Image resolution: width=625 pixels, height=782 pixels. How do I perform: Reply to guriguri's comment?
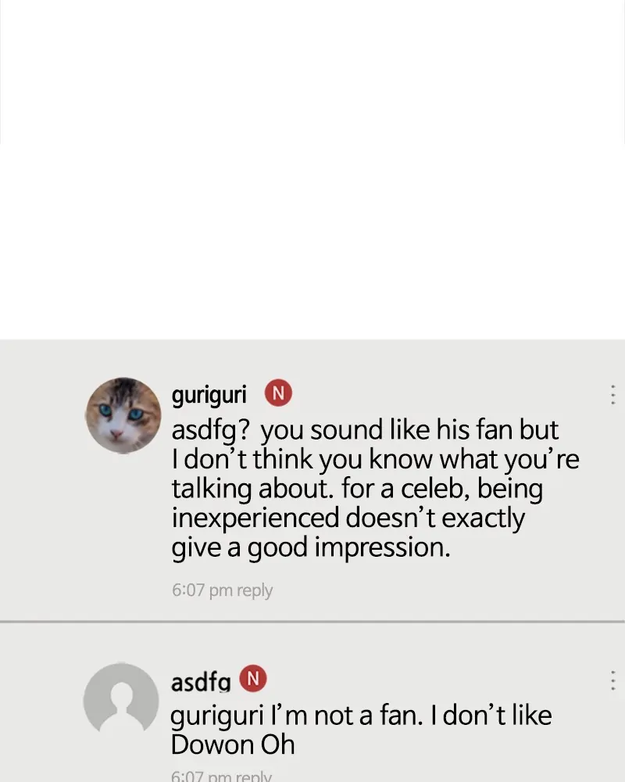tap(255, 590)
